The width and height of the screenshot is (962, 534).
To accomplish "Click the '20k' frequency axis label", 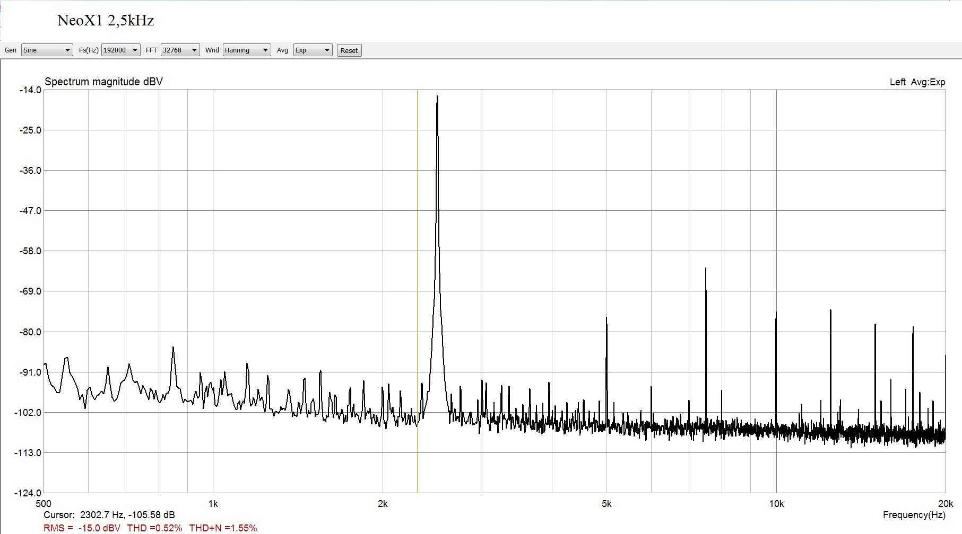I will [x=946, y=504].
